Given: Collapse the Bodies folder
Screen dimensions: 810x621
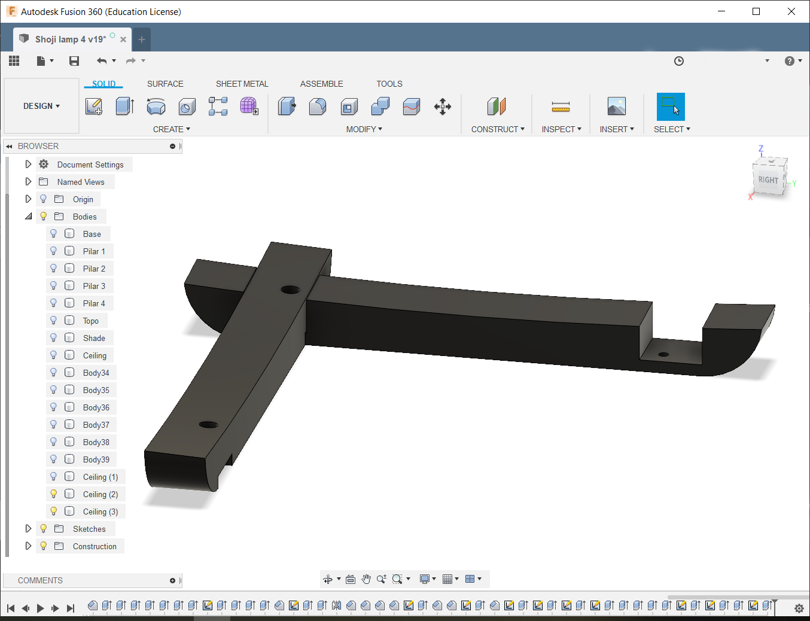Looking at the screenshot, I should (28, 217).
